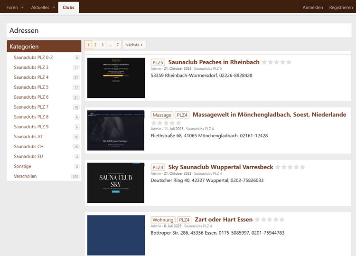
Task: Open the Foren menu item
Action: click(12, 8)
